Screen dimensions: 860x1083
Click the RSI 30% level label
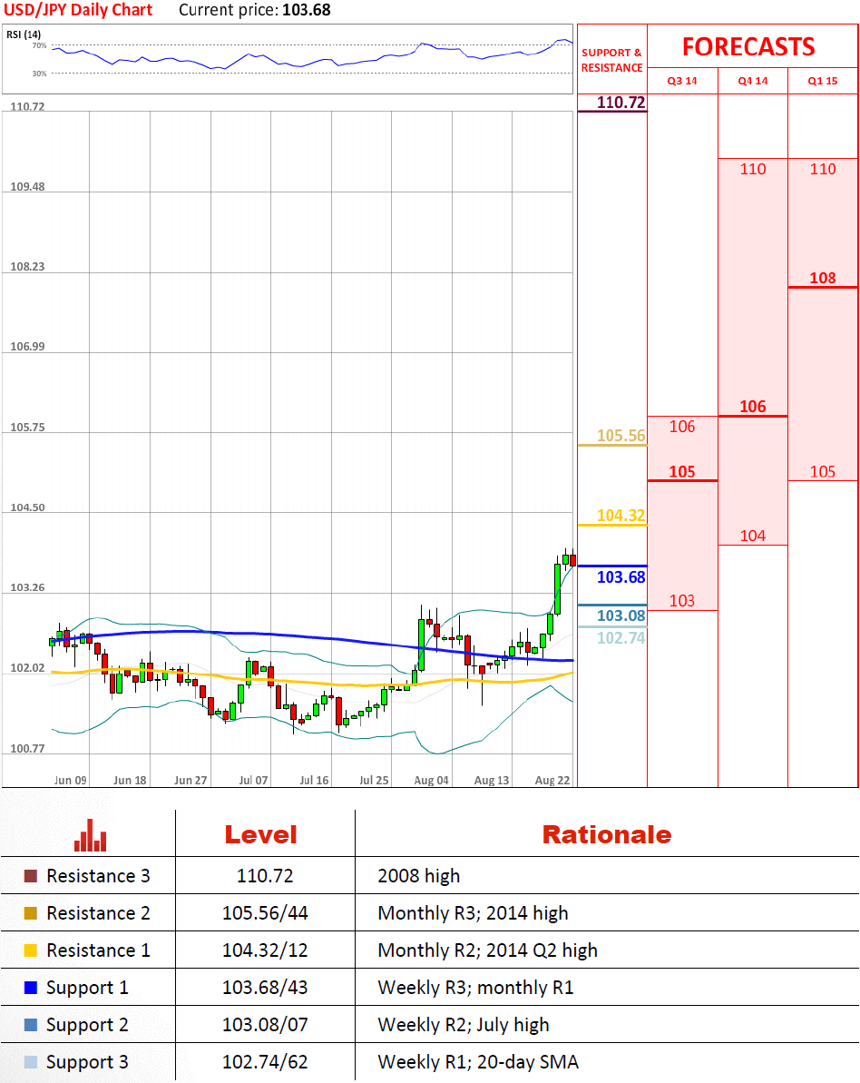[39, 74]
